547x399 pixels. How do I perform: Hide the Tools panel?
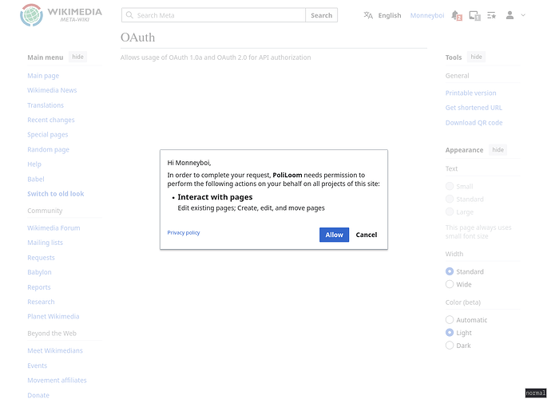476,57
